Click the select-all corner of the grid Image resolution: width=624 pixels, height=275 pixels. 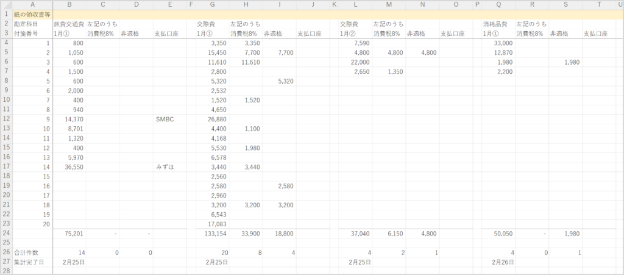click(x=5, y=4)
